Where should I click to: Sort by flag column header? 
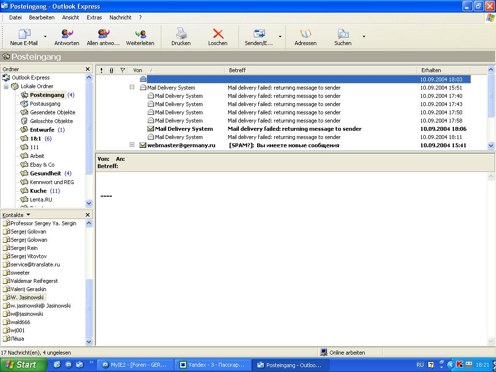(123, 70)
